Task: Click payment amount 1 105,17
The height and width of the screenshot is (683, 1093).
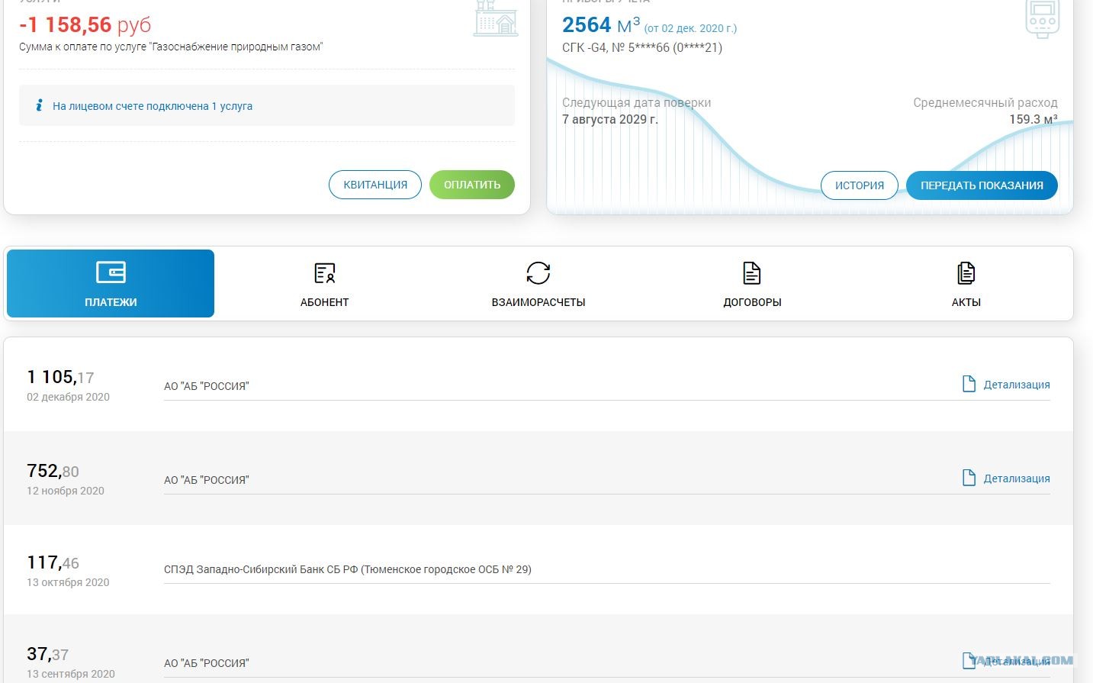Action: pos(60,377)
